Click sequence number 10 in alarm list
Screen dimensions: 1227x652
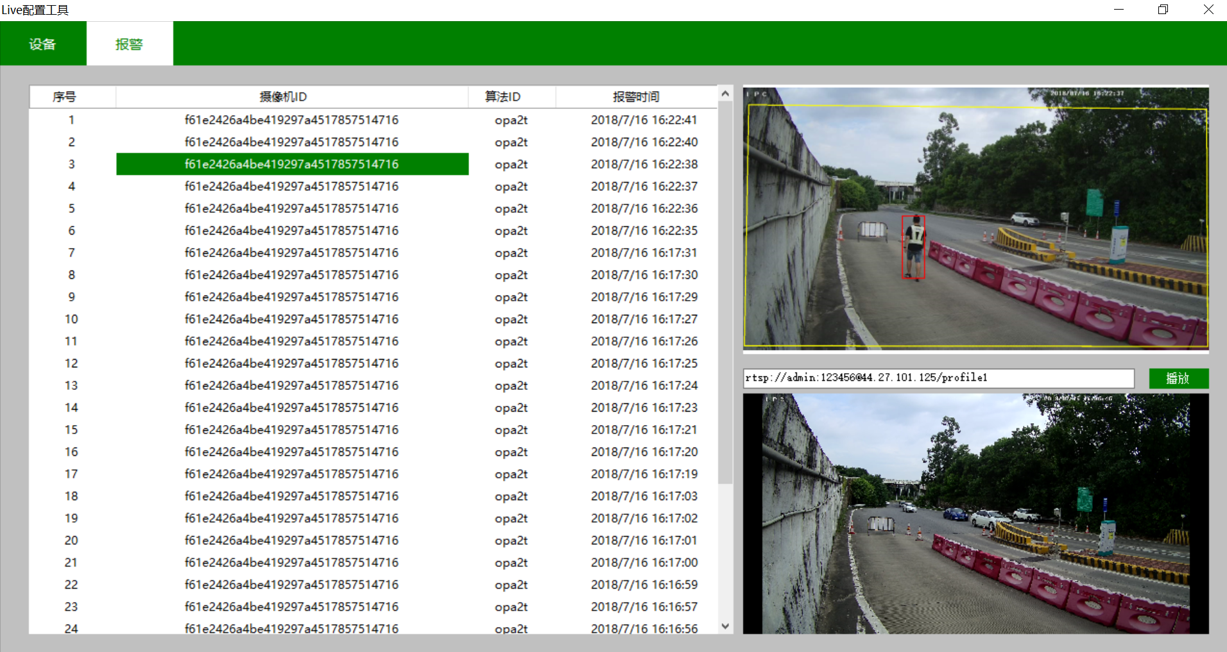pos(71,319)
